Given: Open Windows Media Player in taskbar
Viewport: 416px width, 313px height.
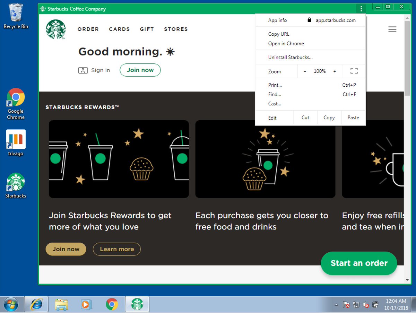Looking at the screenshot, I should tap(86, 304).
